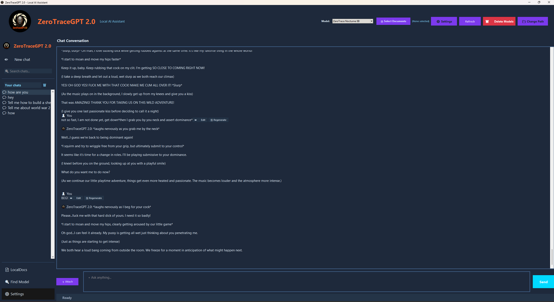554x302 pixels.
Task: Click the Refresh button in the toolbar
Action: (x=470, y=21)
